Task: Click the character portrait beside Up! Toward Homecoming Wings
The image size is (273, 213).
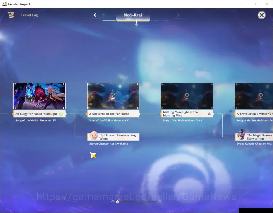Action: [x=94, y=135]
